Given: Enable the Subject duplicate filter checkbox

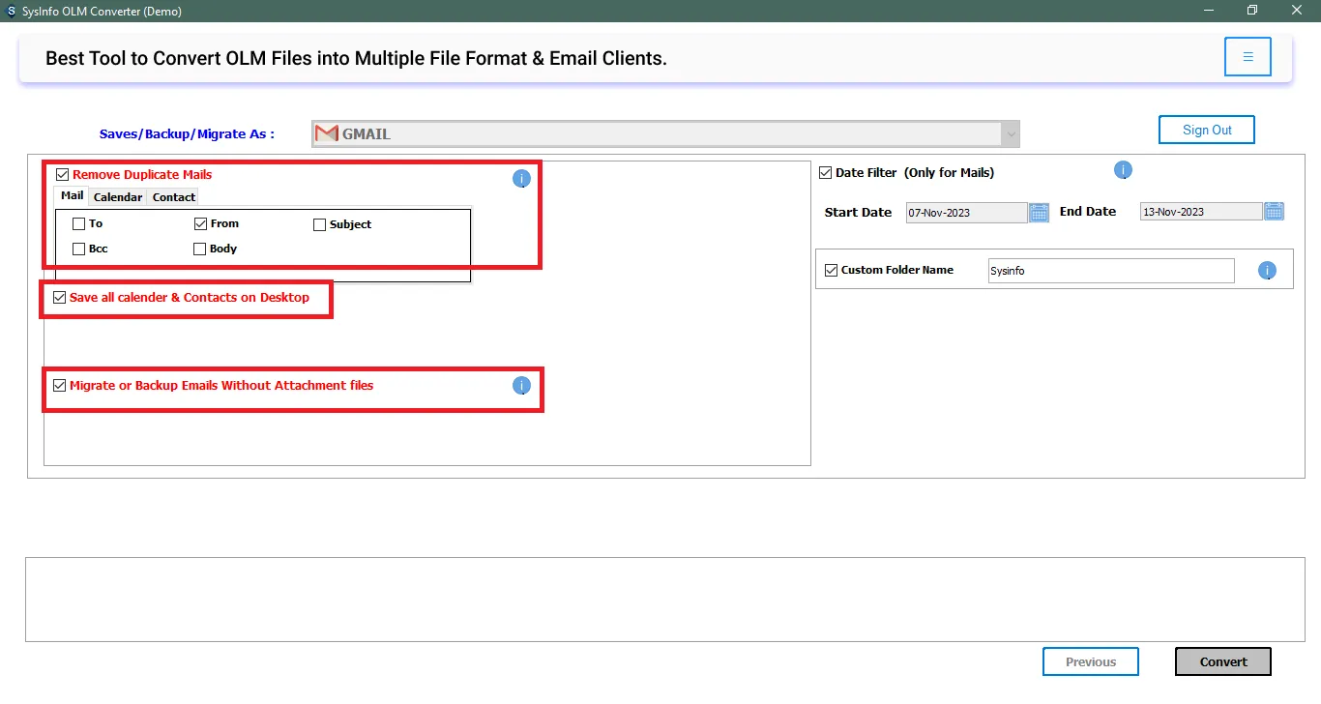Looking at the screenshot, I should (x=320, y=224).
